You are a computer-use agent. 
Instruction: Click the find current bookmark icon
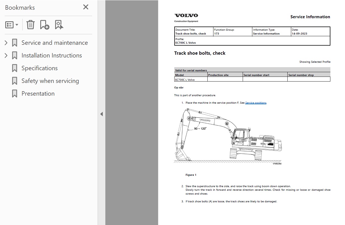pos(59,25)
